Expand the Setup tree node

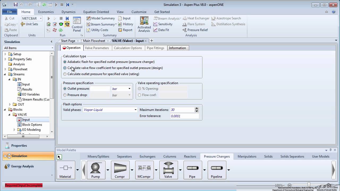pyautogui.click(x=5, y=54)
